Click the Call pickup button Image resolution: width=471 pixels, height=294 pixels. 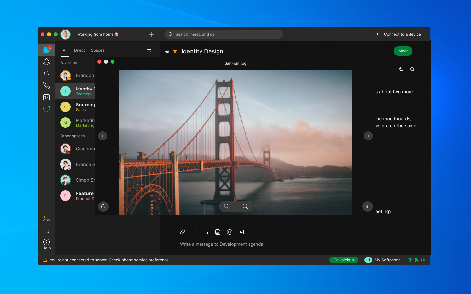click(343, 260)
